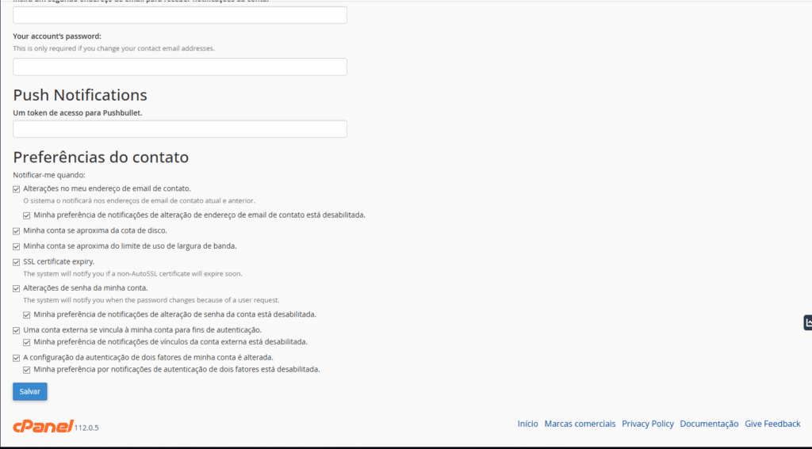Screen dimensions: 812x449
Task: Toggle bandwidth usage limit notification checkbox
Action: point(17,246)
